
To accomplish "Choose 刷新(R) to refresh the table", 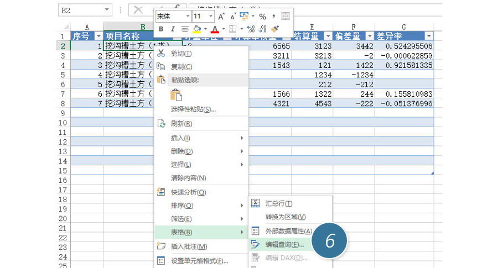I will coord(201,124).
